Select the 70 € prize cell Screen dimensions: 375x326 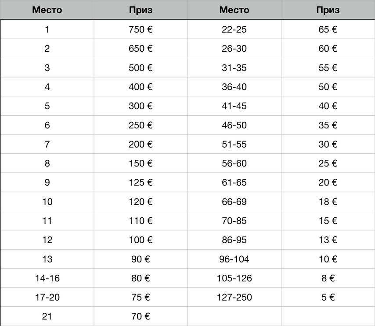tap(141, 316)
